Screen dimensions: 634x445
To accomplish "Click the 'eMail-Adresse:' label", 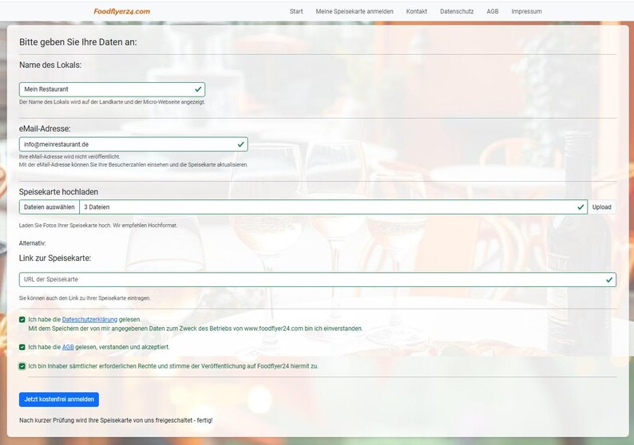I will [x=45, y=129].
